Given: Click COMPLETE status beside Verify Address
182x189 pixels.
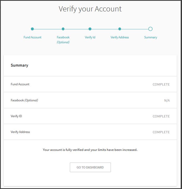Looking at the screenshot, I should [x=161, y=132].
